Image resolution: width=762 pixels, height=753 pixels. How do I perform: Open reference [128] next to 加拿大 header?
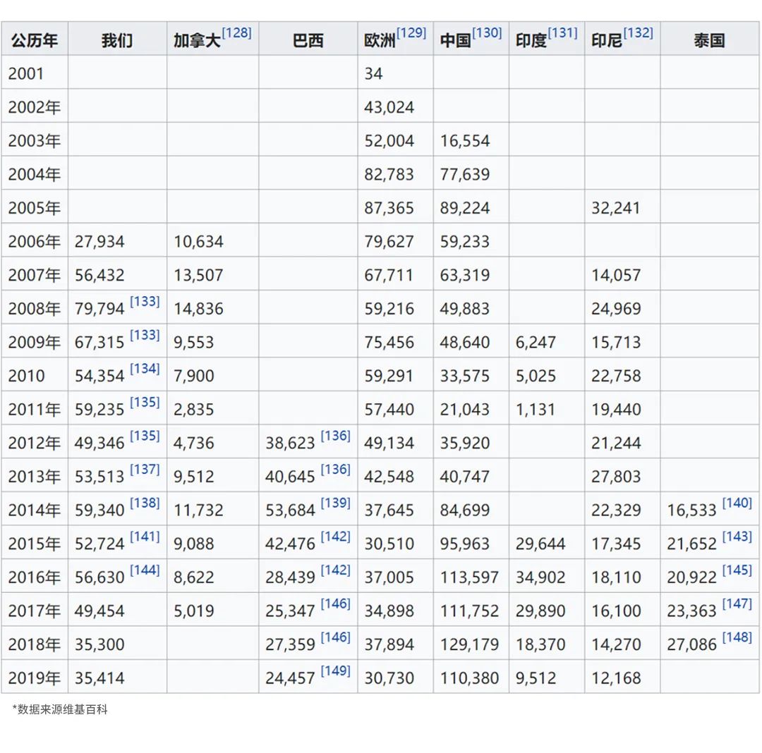click(x=236, y=33)
